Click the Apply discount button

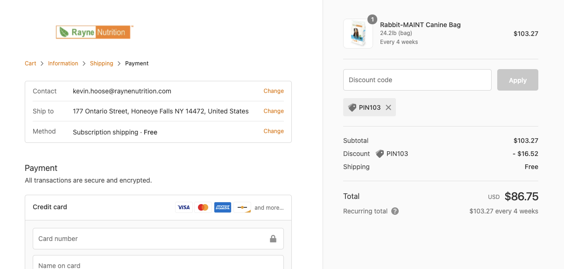point(517,80)
